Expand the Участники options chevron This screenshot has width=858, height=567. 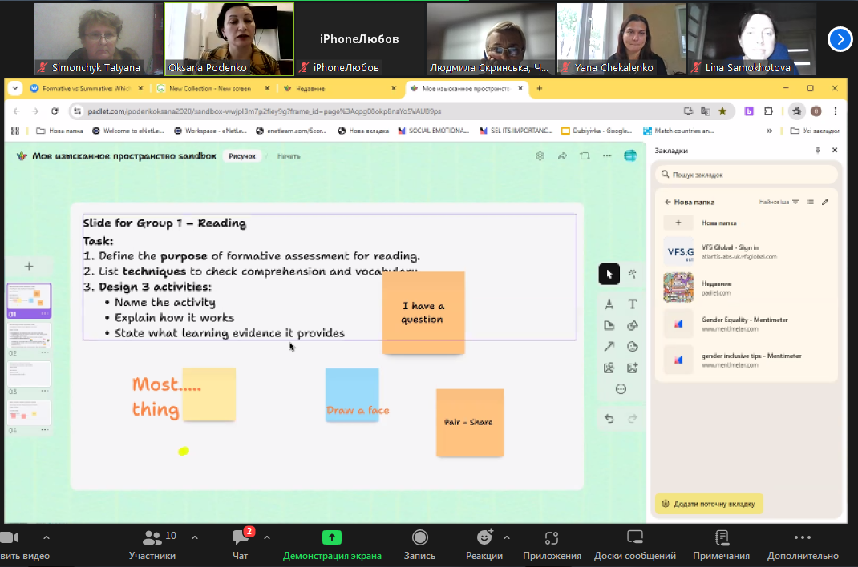pos(195,537)
